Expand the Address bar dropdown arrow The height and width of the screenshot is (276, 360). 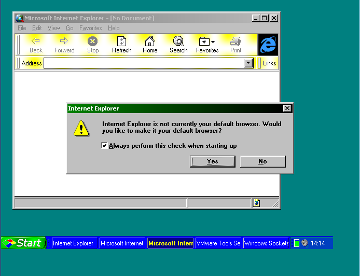[248, 63]
